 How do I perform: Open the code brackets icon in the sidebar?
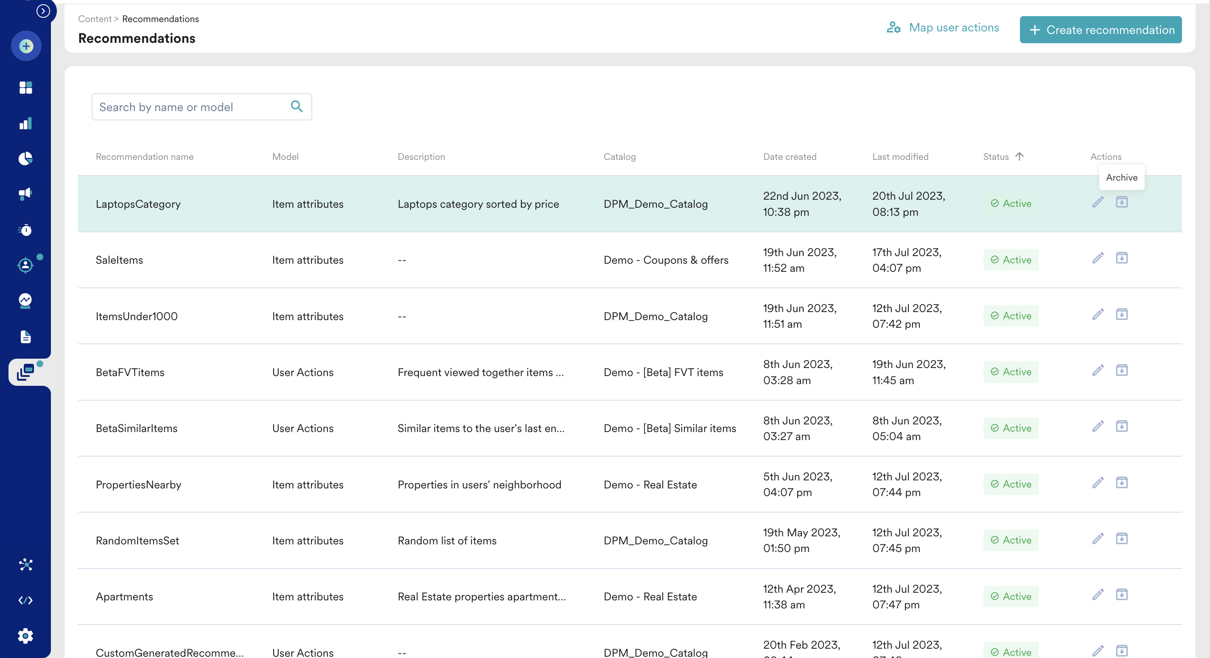26,600
